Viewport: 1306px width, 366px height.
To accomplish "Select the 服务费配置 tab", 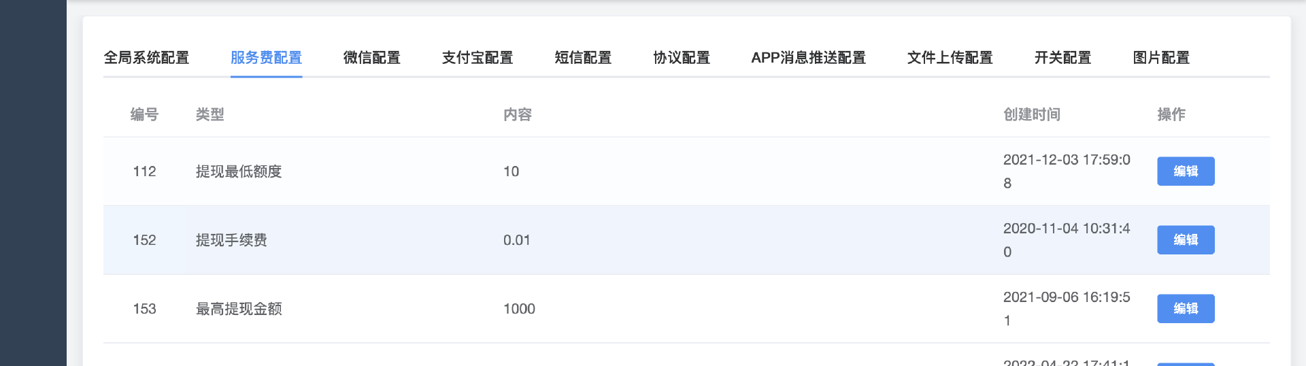I will [x=266, y=58].
